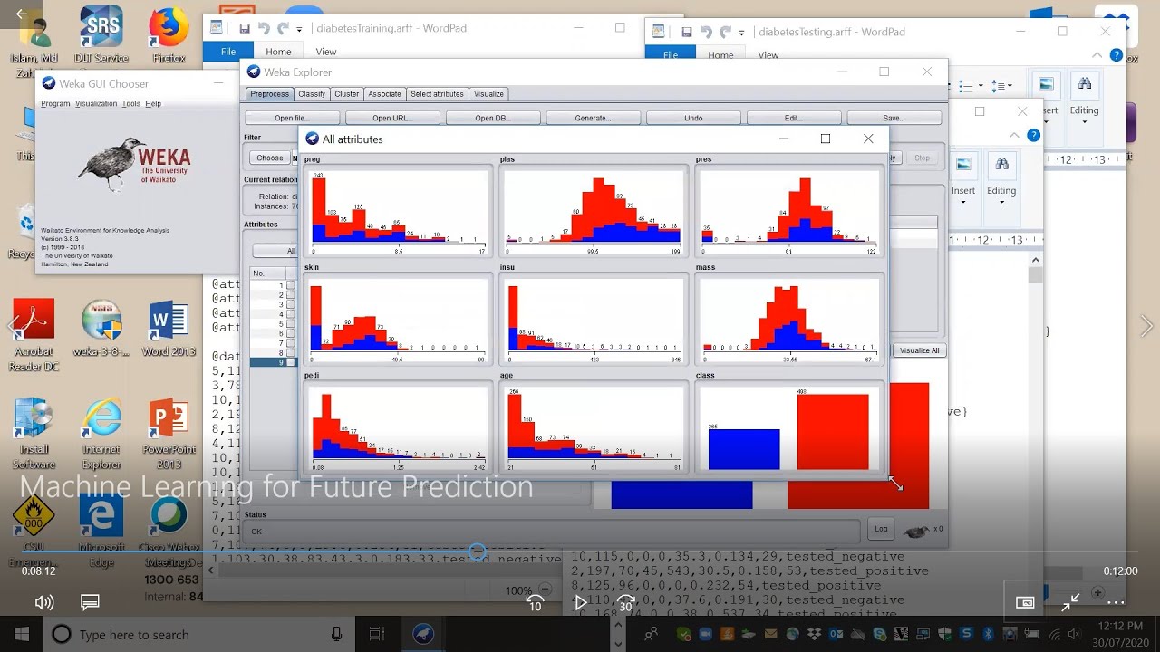The width and height of the screenshot is (1160, 652).
Task: Save icon in diabetesTesting WordPad title bar
Action: [687, 33]
